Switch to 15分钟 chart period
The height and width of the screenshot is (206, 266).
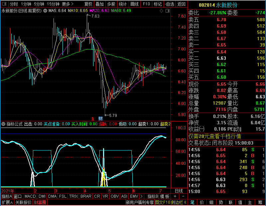[53, 4]
